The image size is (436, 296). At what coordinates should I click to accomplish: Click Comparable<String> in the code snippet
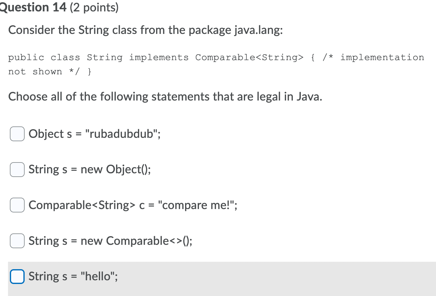tap(249, 57)
